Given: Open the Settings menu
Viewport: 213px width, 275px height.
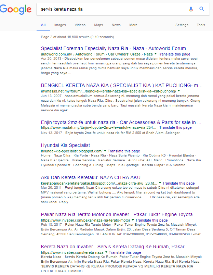Looking at the screenshot, I should (x=182, y=25).
